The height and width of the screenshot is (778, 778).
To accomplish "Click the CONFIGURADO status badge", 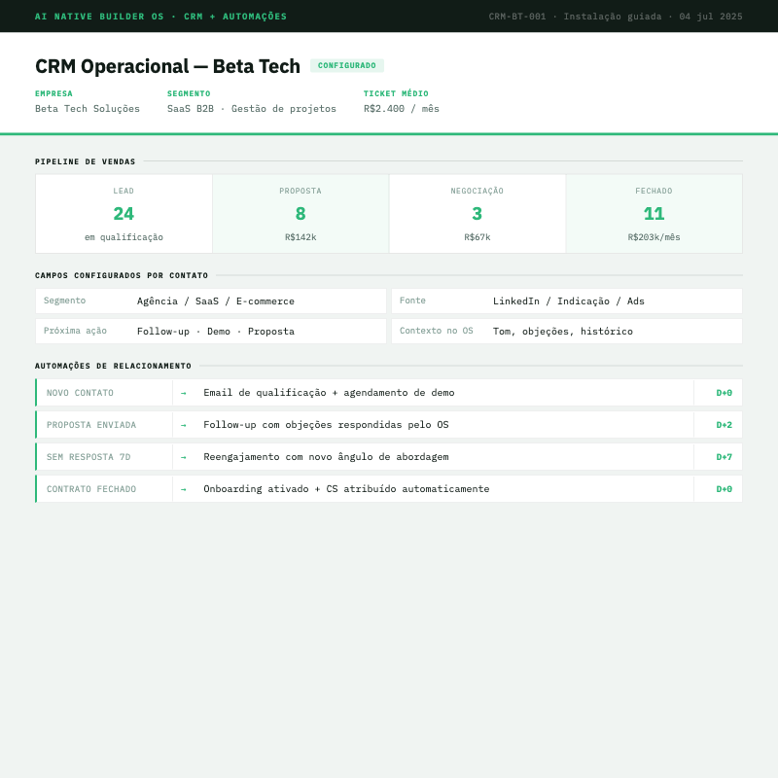I will click(x=347, y=65).
